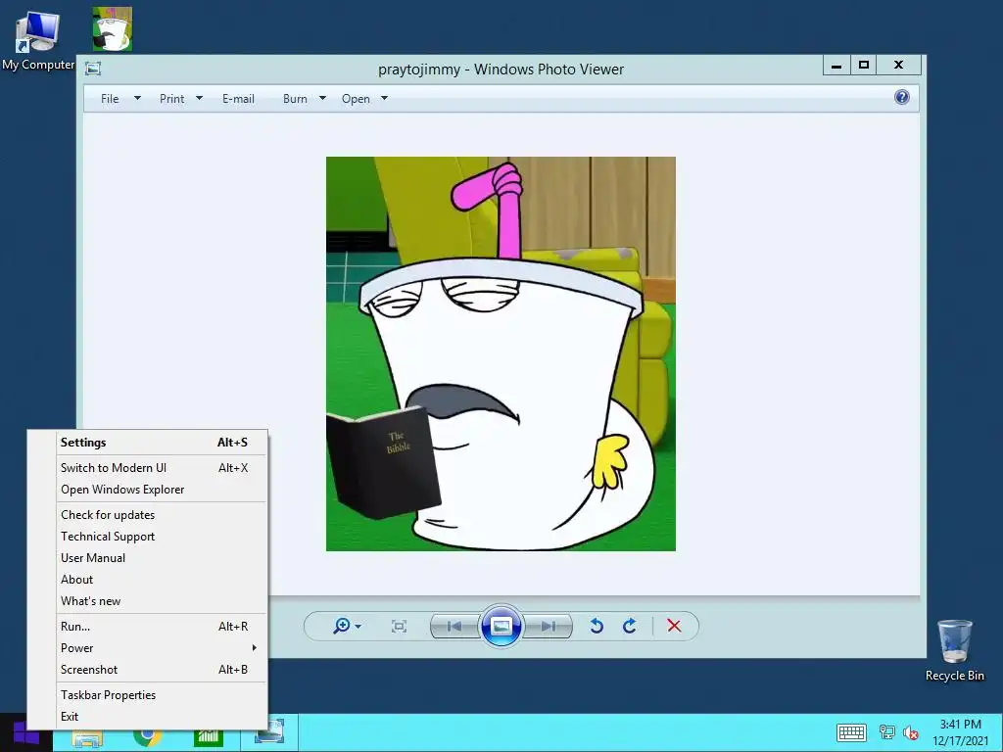Rotate the photo clockwise

click(630, 626)
